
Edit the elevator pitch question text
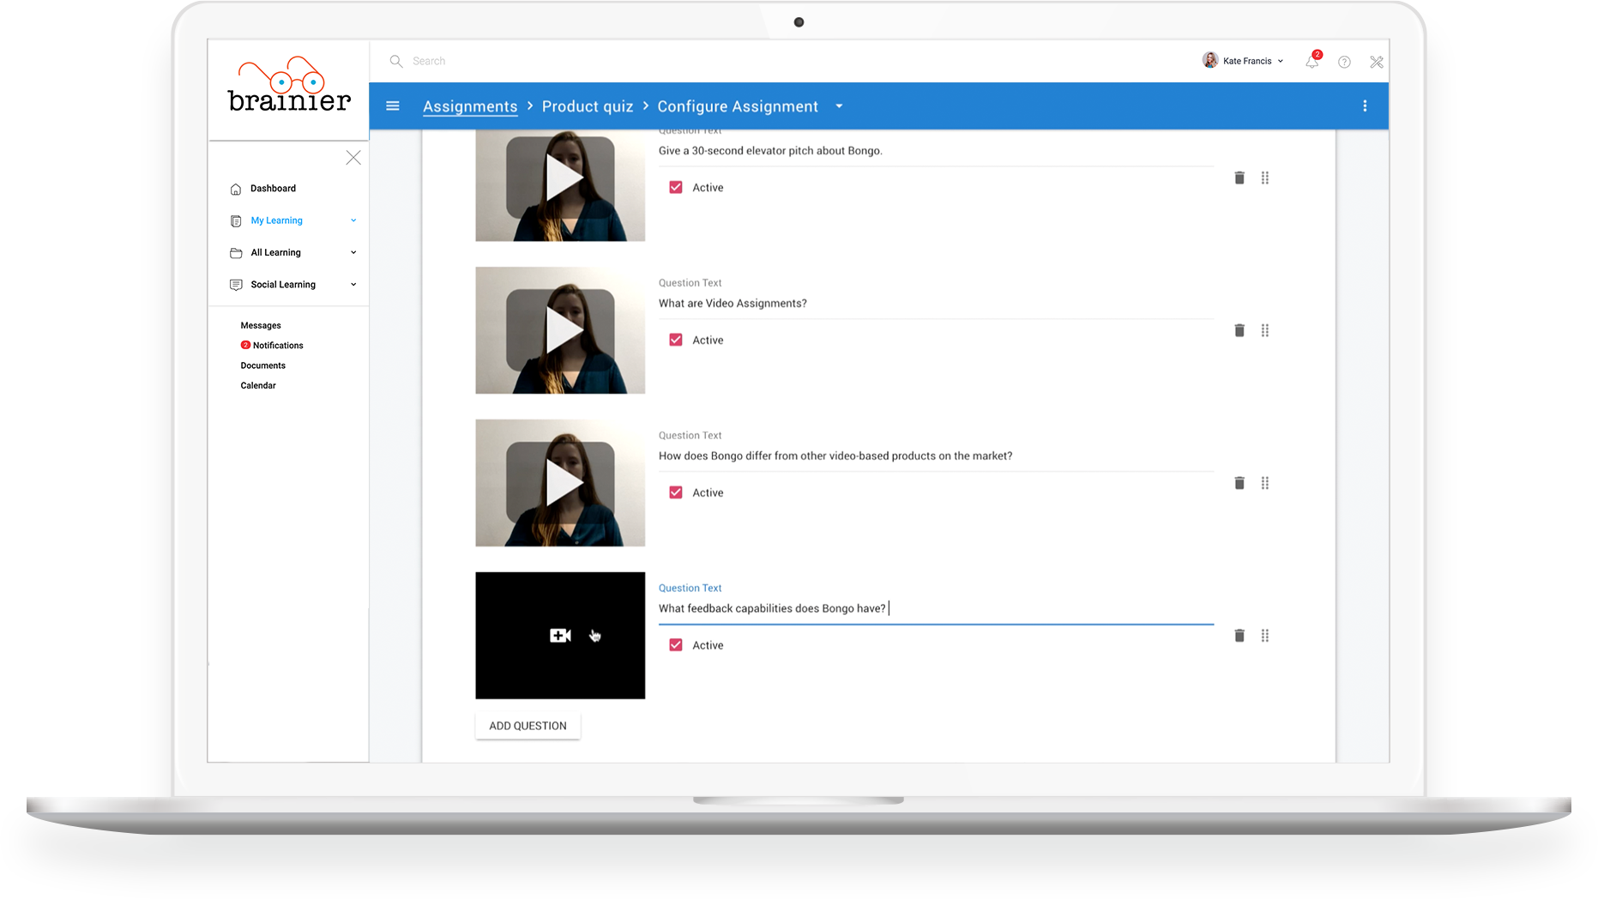tap(936, 151)
